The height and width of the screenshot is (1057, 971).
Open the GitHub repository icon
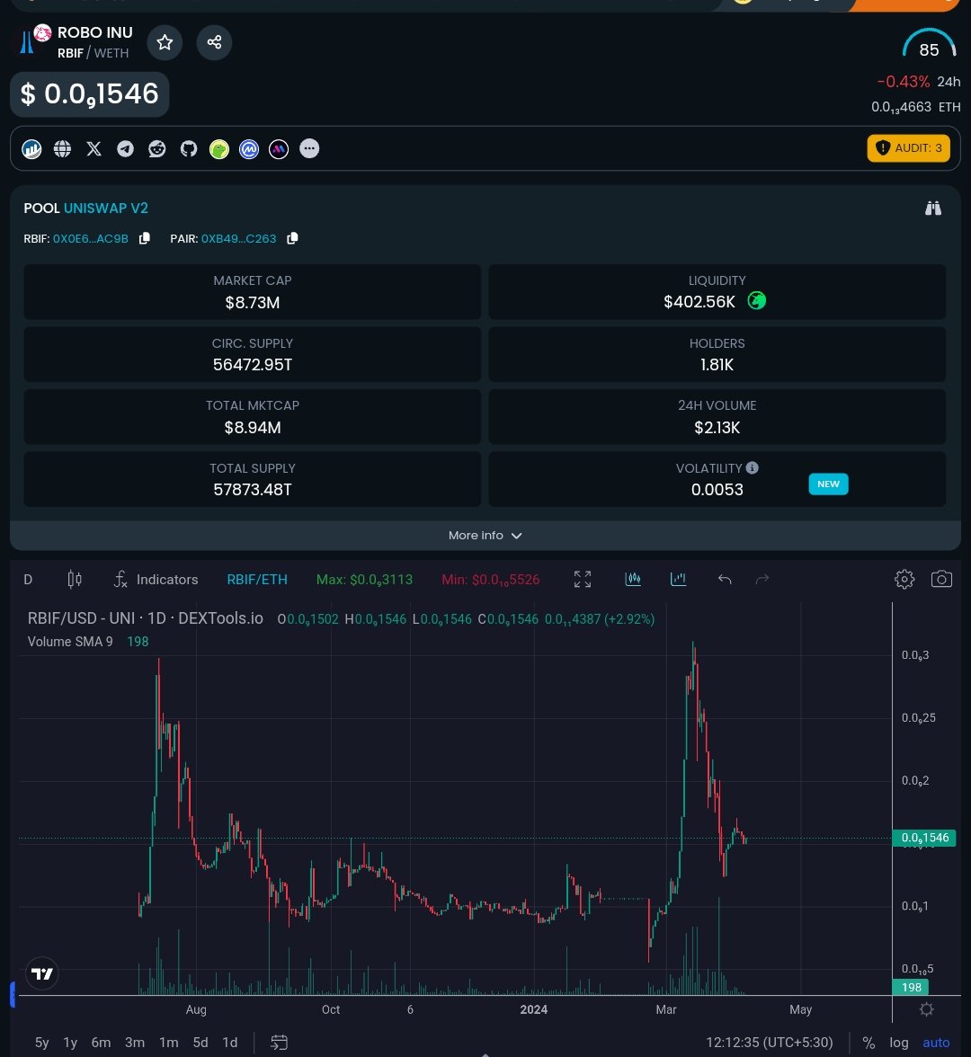pyautogui.click(x=188, y=148)
